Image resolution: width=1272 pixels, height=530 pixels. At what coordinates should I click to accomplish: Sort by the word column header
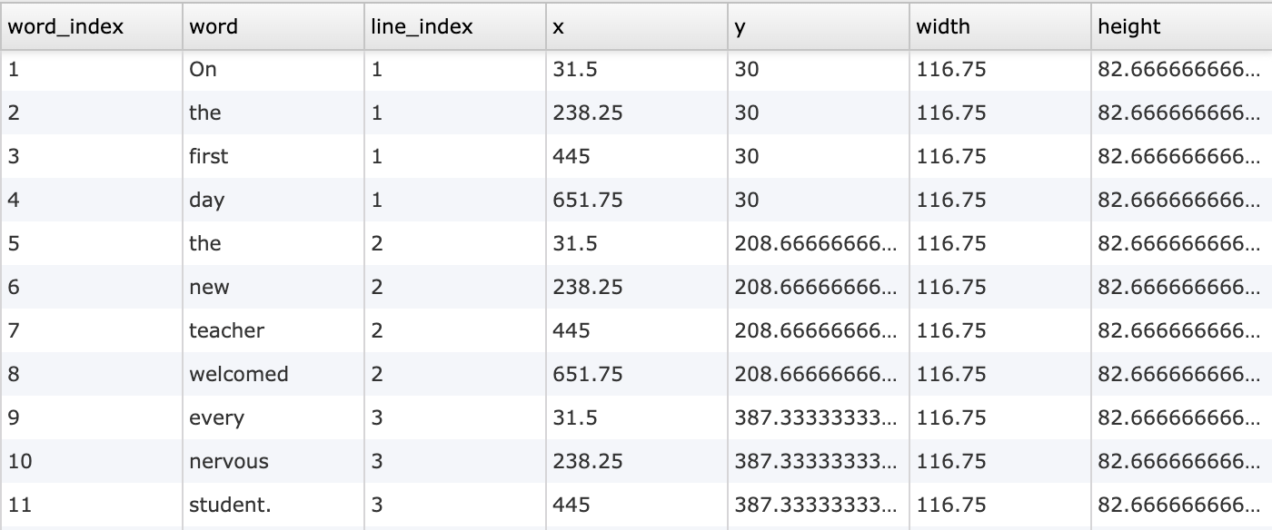[x=273, y=26]
